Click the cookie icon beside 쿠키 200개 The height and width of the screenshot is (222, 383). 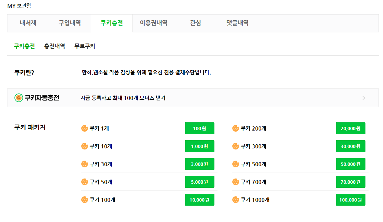click(236, 128)
